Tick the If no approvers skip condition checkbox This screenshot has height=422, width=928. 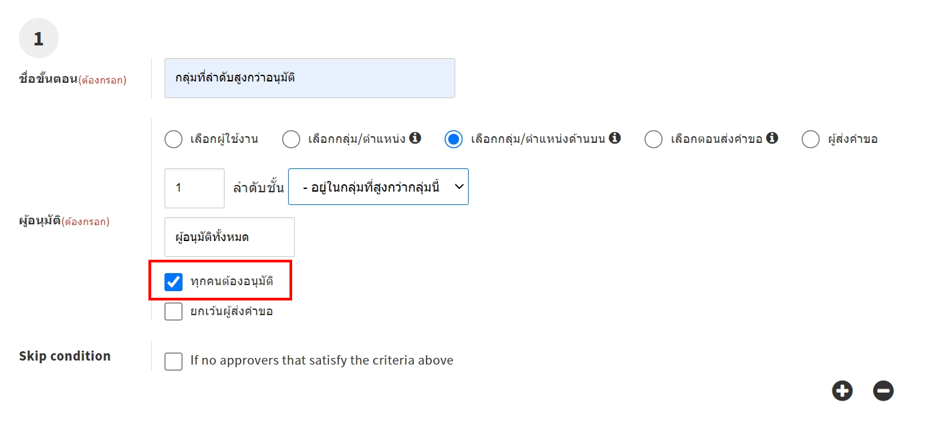coord(173,361)
